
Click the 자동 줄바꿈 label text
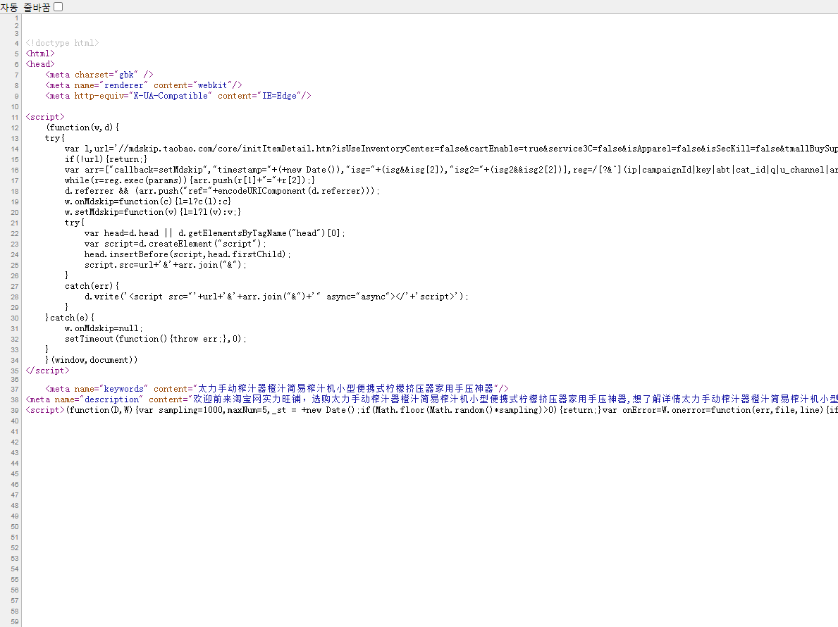coord(25,8)
